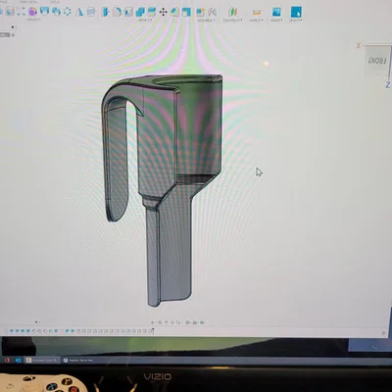Choose the Circular Pattern dotted-ring icon

[x=68, y=12]
